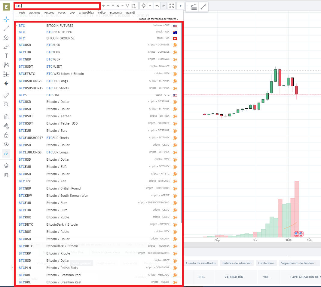321x287 pixels.
Task: Select BITCOIN GROUP SE stock SIX result
Action: (x=99, y=38)
